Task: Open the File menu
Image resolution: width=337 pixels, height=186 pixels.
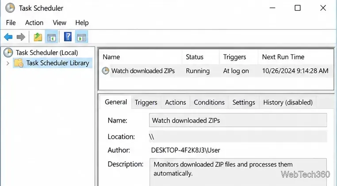Action: click(11, 23)
